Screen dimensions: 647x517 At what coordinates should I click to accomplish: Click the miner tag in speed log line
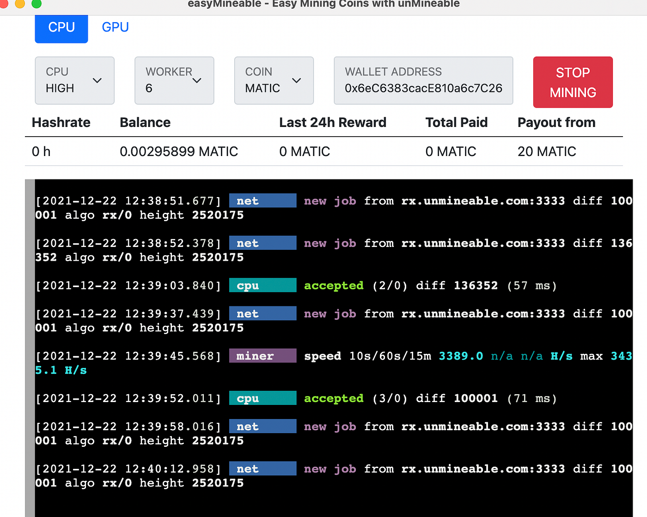pos(262,356)
